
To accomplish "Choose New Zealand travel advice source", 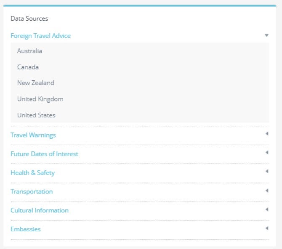I will click(36, 83).
